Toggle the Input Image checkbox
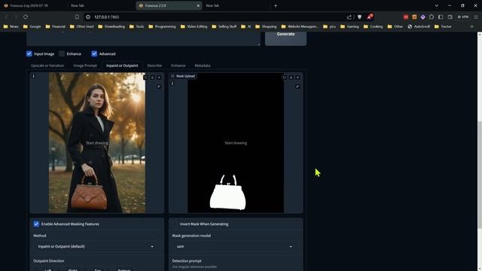The image size is (482, 271). tap(29, 53)
